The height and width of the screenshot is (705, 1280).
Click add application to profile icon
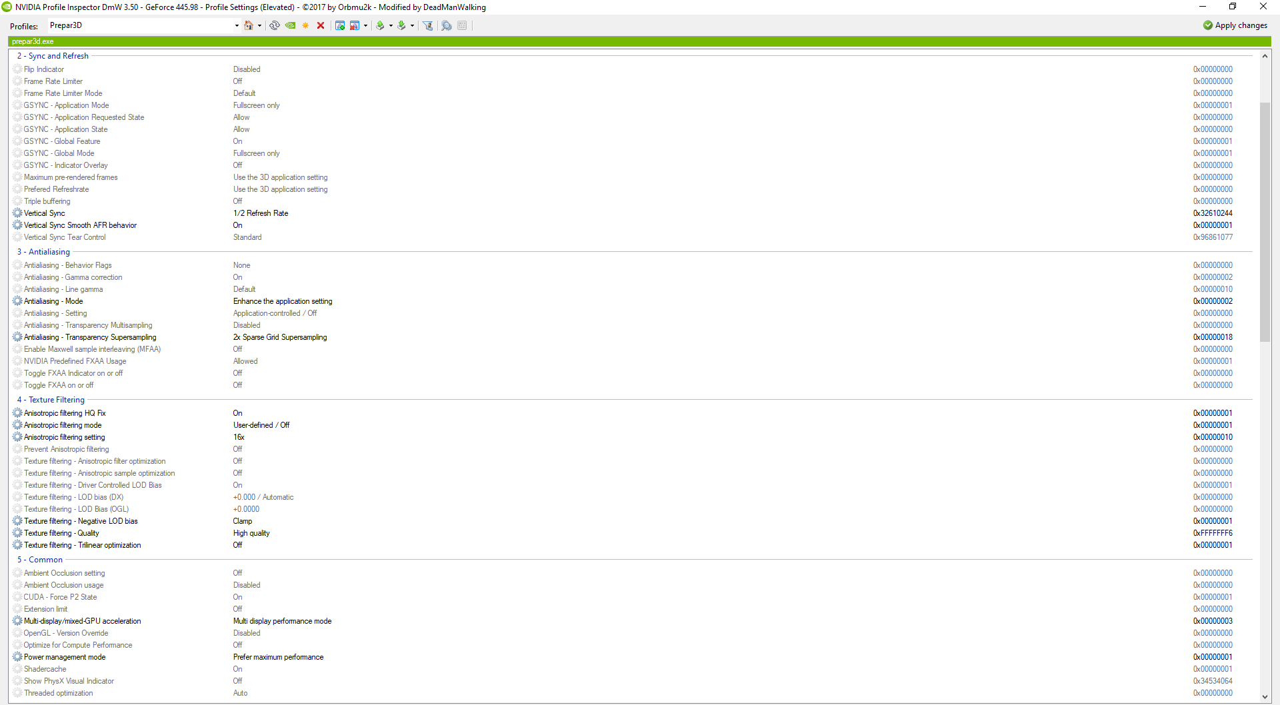(x=340, y=25)
